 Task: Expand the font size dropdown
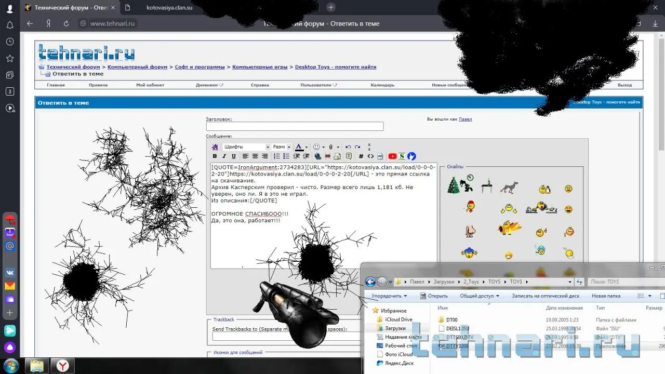pyautogui.click(x=282, y=147)
